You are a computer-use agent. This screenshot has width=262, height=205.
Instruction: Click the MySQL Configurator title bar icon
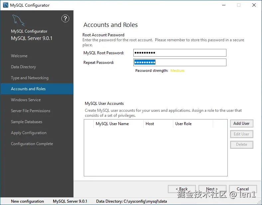(x=6, y=5)
